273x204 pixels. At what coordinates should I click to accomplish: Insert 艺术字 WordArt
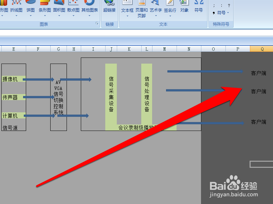tap(156, 8)
